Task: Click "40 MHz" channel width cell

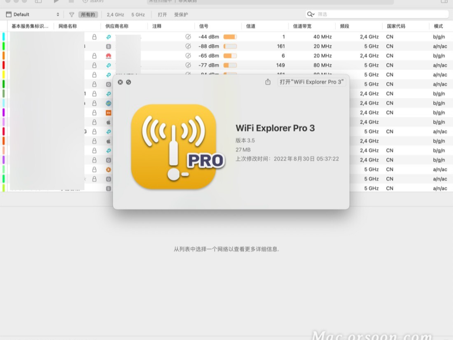Action: 322,37
